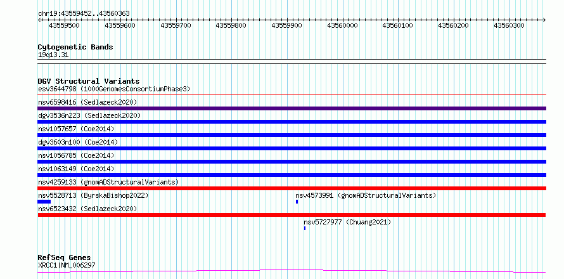Viewport: 564px width, 279px height.
Task: Open variant esv3644798 label
Action: pyautogui.click(x=114, y=89)
